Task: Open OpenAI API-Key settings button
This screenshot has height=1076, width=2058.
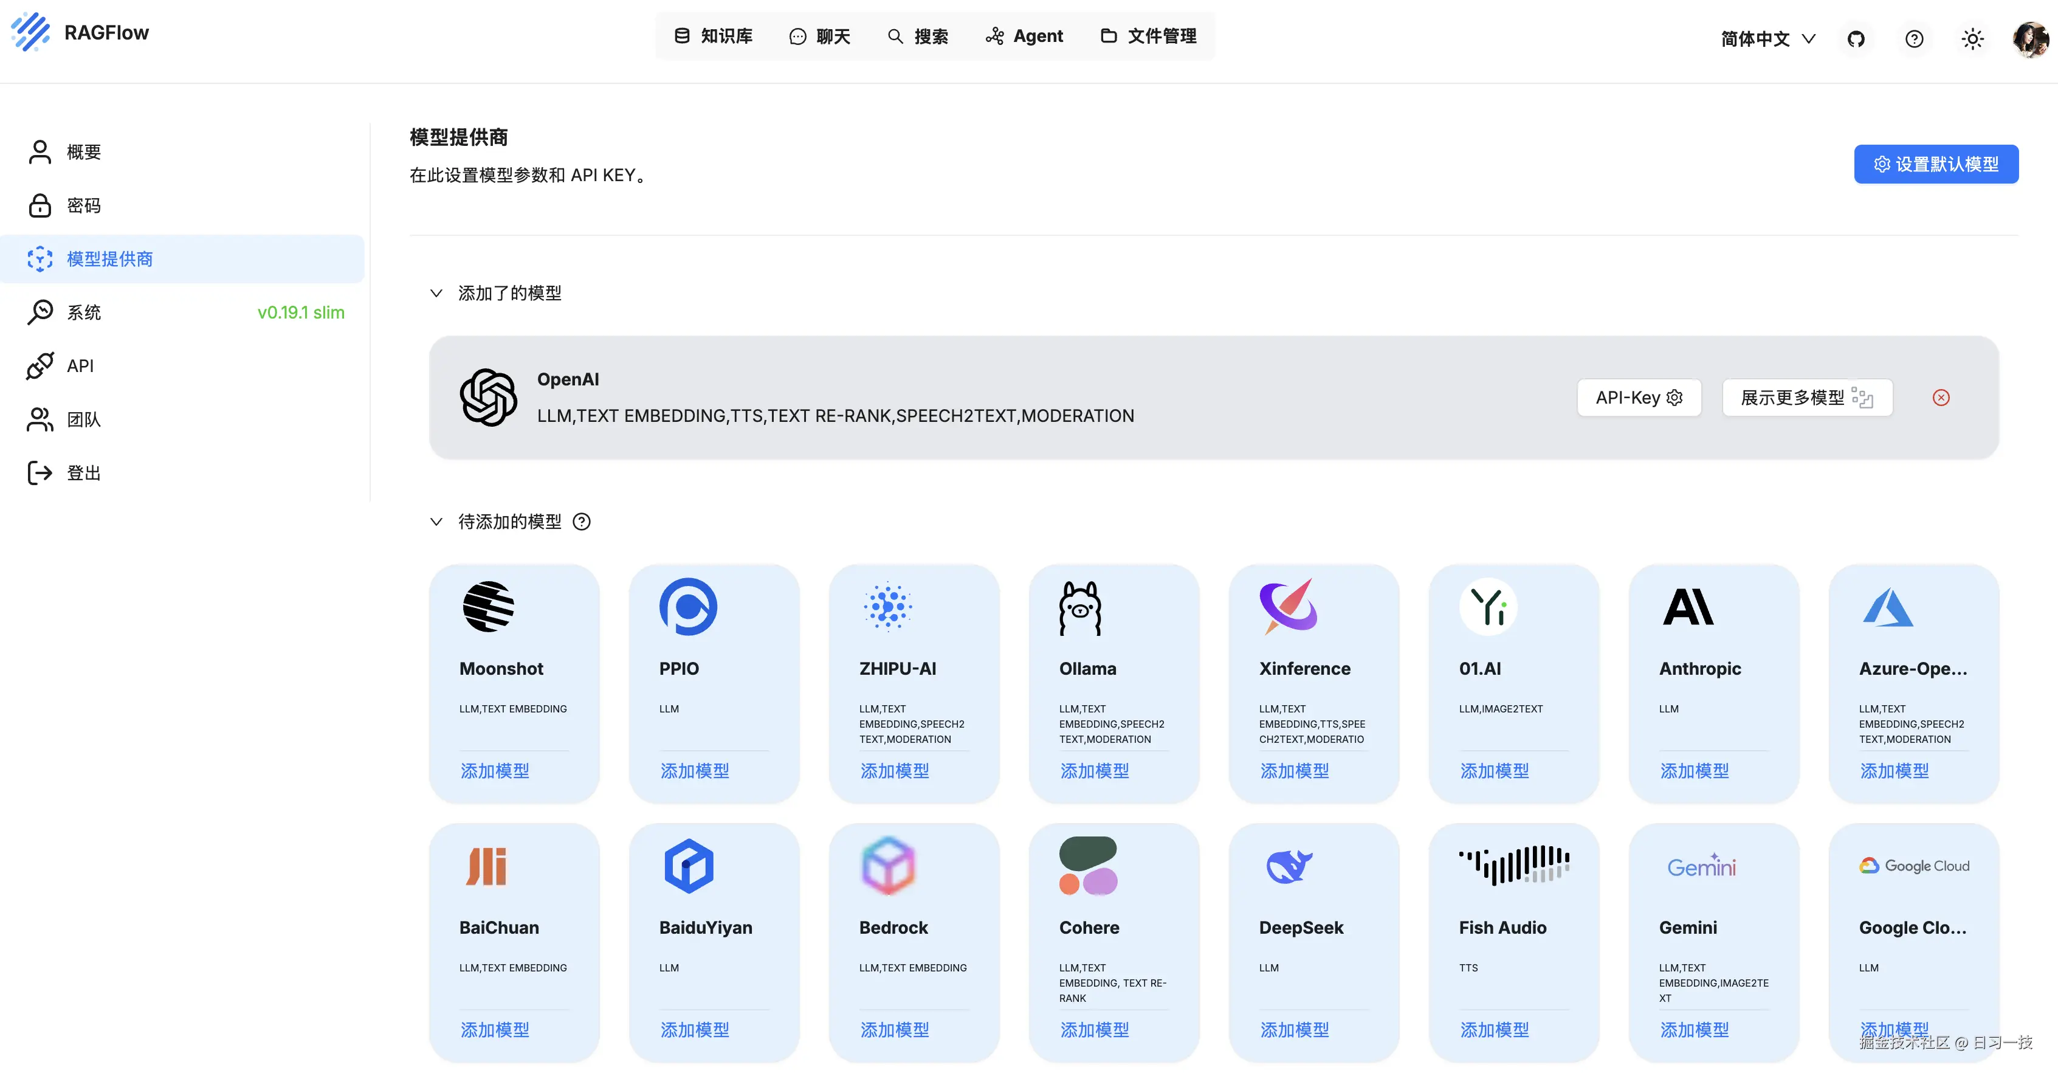Action: tap(1639, 398)
